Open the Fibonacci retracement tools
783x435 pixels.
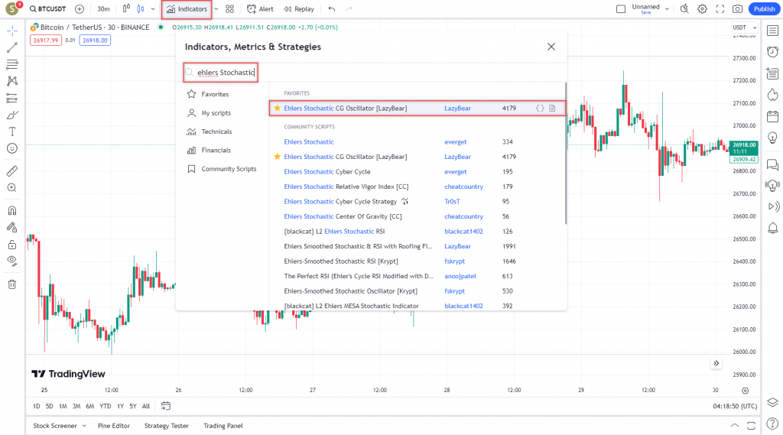[x=12, y=64]
